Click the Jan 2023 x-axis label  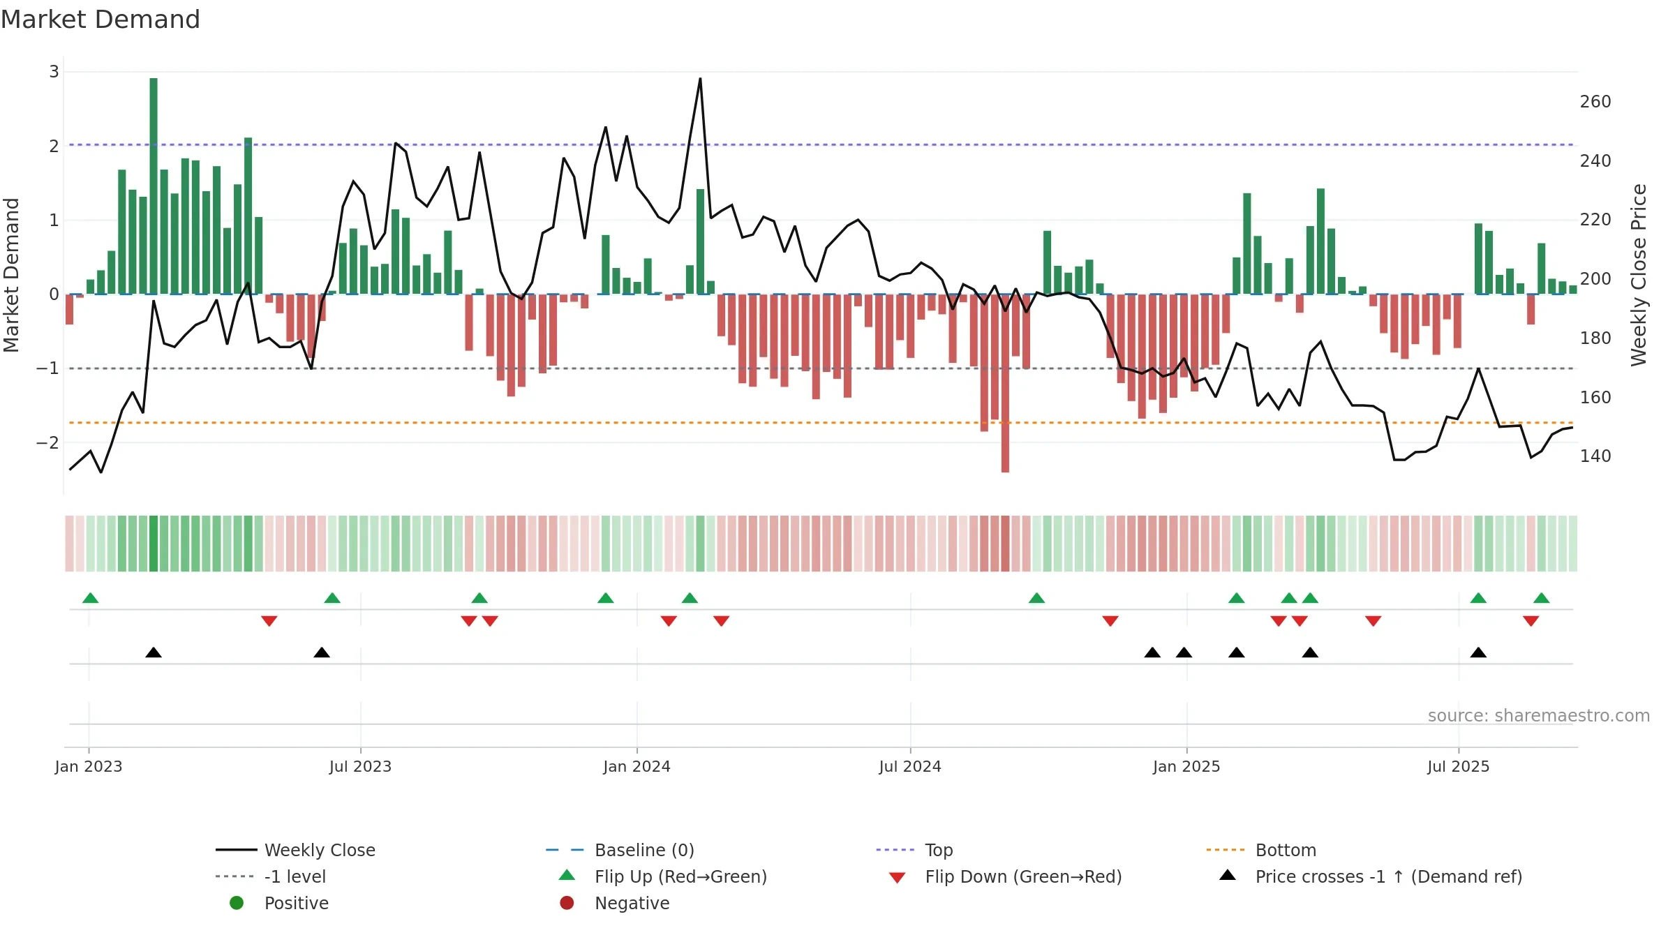tap(89, 766)
